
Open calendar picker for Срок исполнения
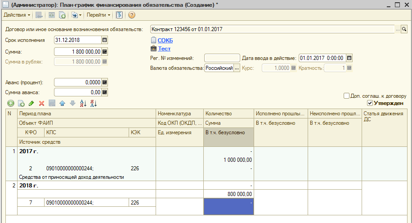(x=105, y=40)
